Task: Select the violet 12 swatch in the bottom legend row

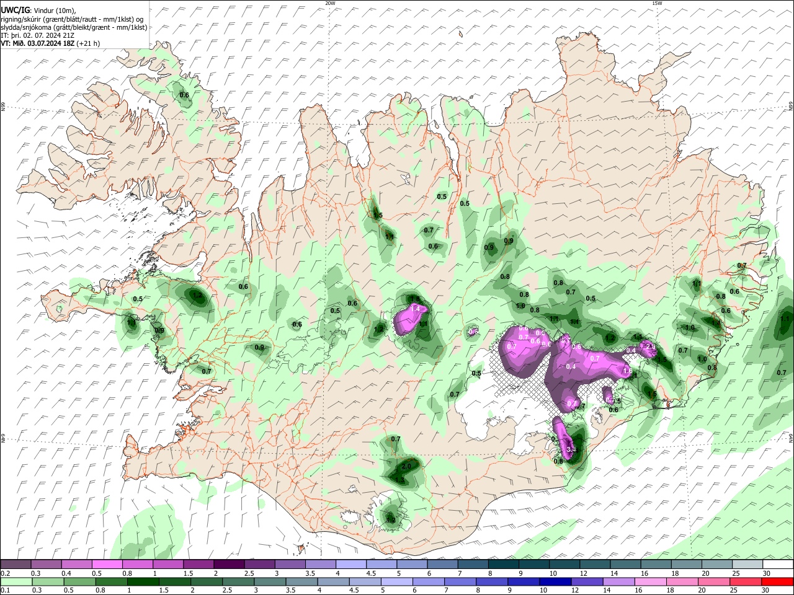Action: tap(587, 582)
